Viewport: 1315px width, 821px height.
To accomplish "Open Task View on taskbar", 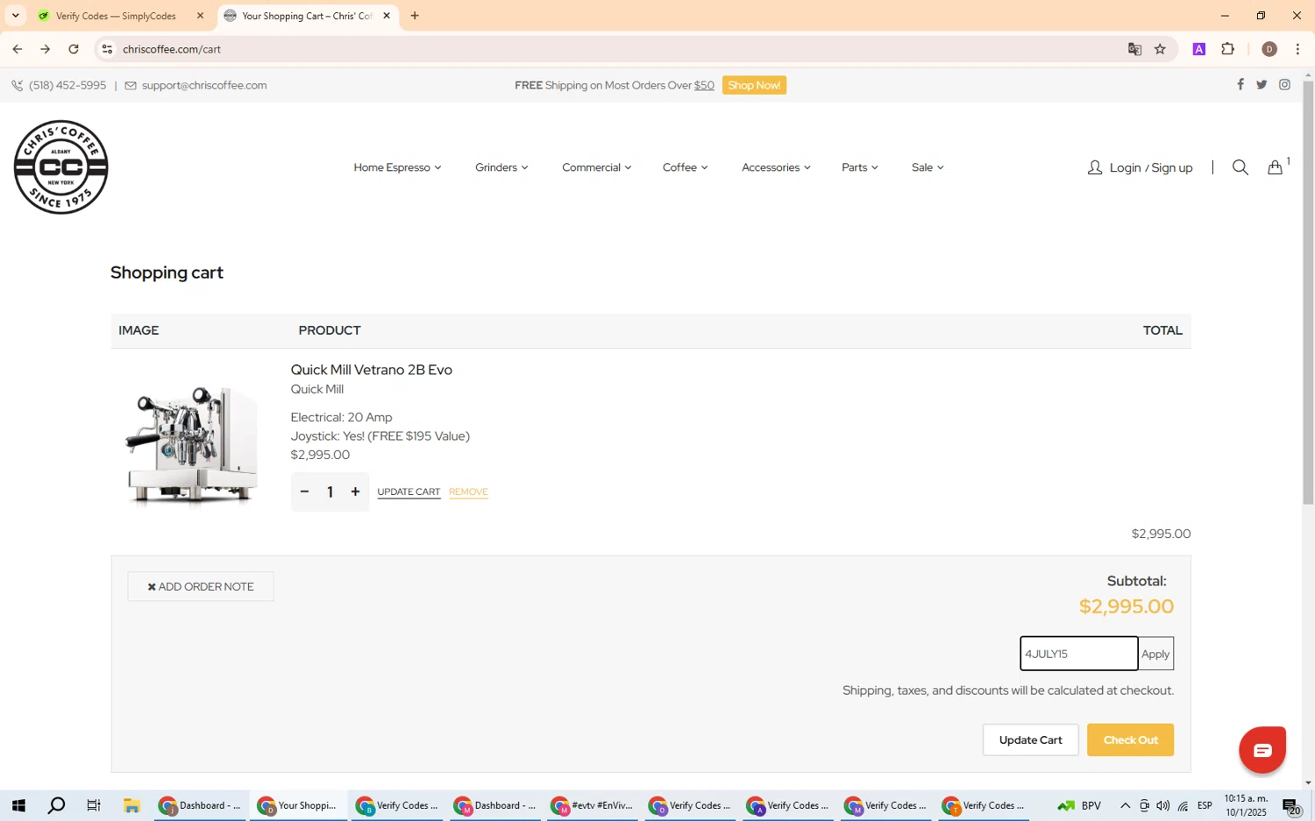I will 94,805.
